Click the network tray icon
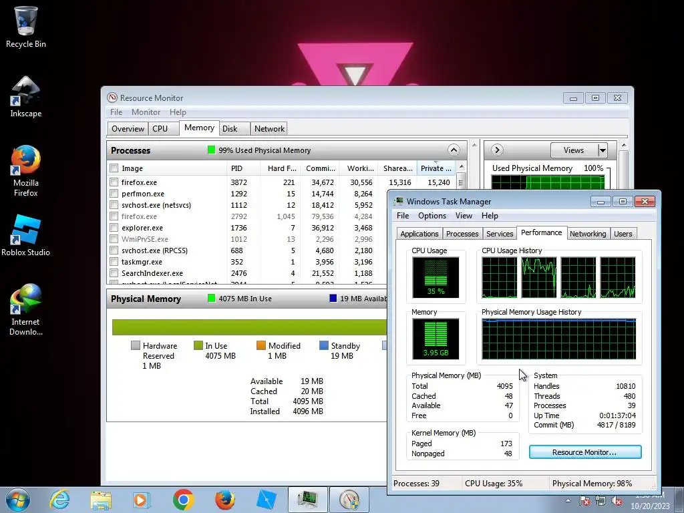Viewport: 684px width, 513px height. [601, 501]
